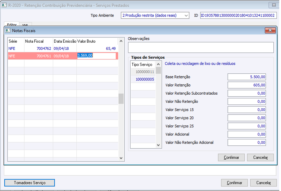
Task: Select service type 100000005
Action: pyautogui.click(x=145, y=79)
